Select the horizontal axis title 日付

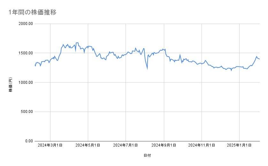[147, 155]
